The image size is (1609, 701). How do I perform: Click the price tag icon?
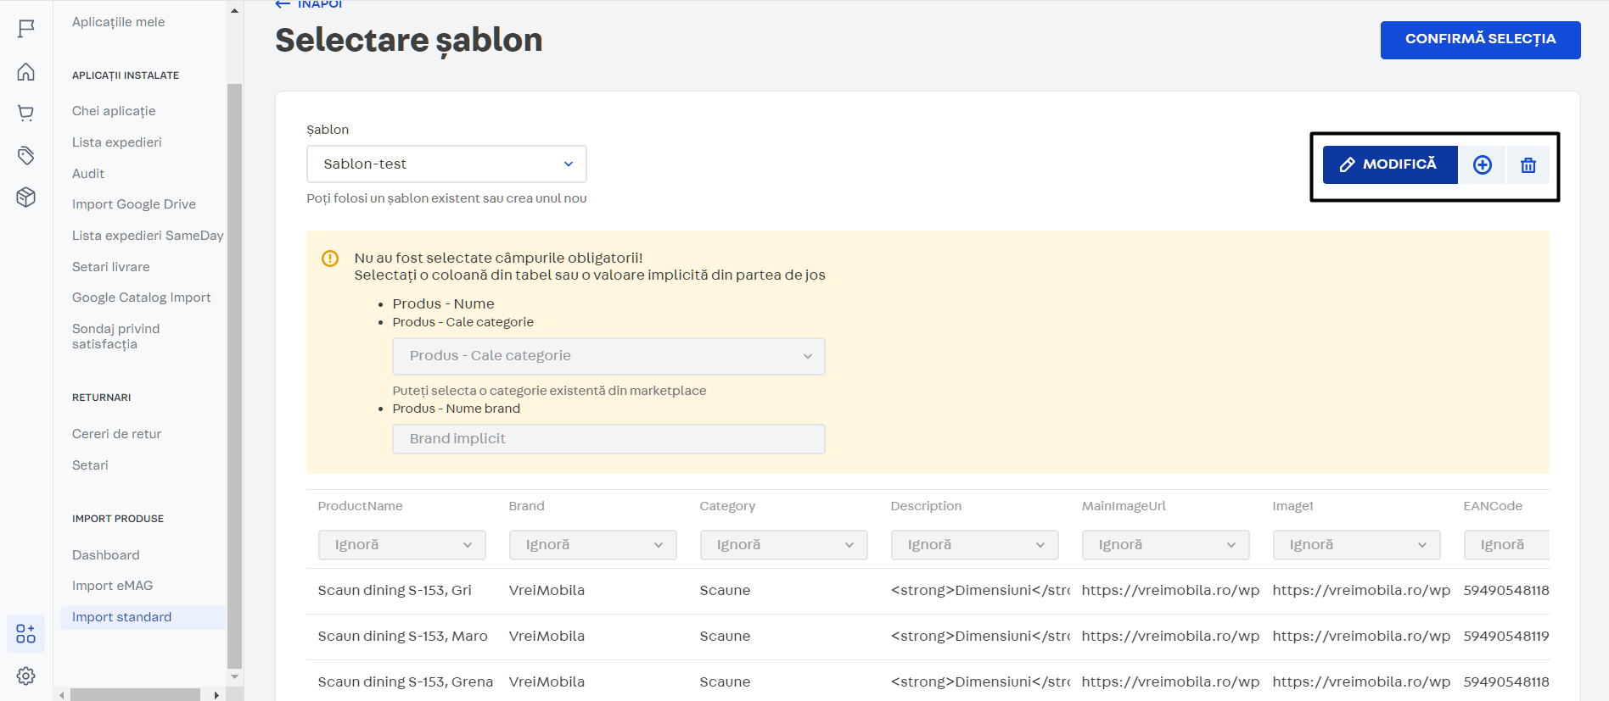pyautogui.click(x=26, y=155)
